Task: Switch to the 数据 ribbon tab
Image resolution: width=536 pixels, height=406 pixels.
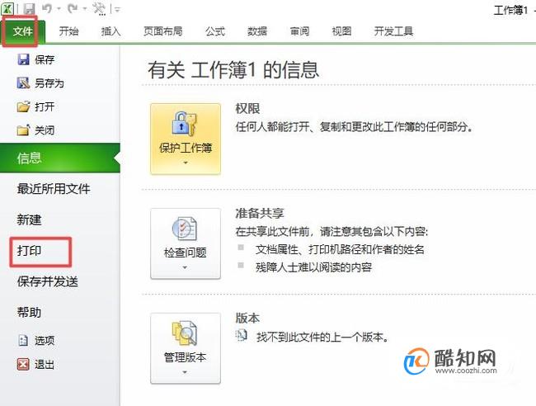Action: click(257, 31)
